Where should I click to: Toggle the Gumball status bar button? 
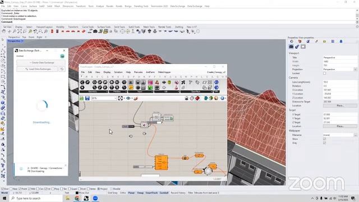pos(164,193)
